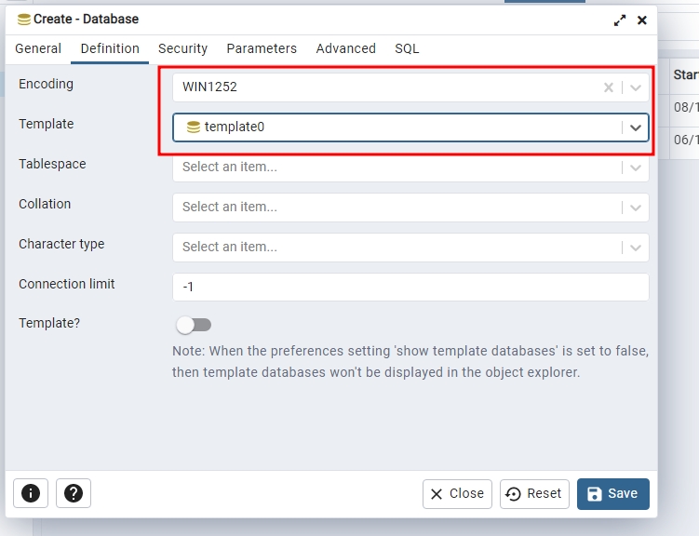This screenshot has height=536, width=699.
Task: Go to the Parameters tab
Action: pos(262,48)
